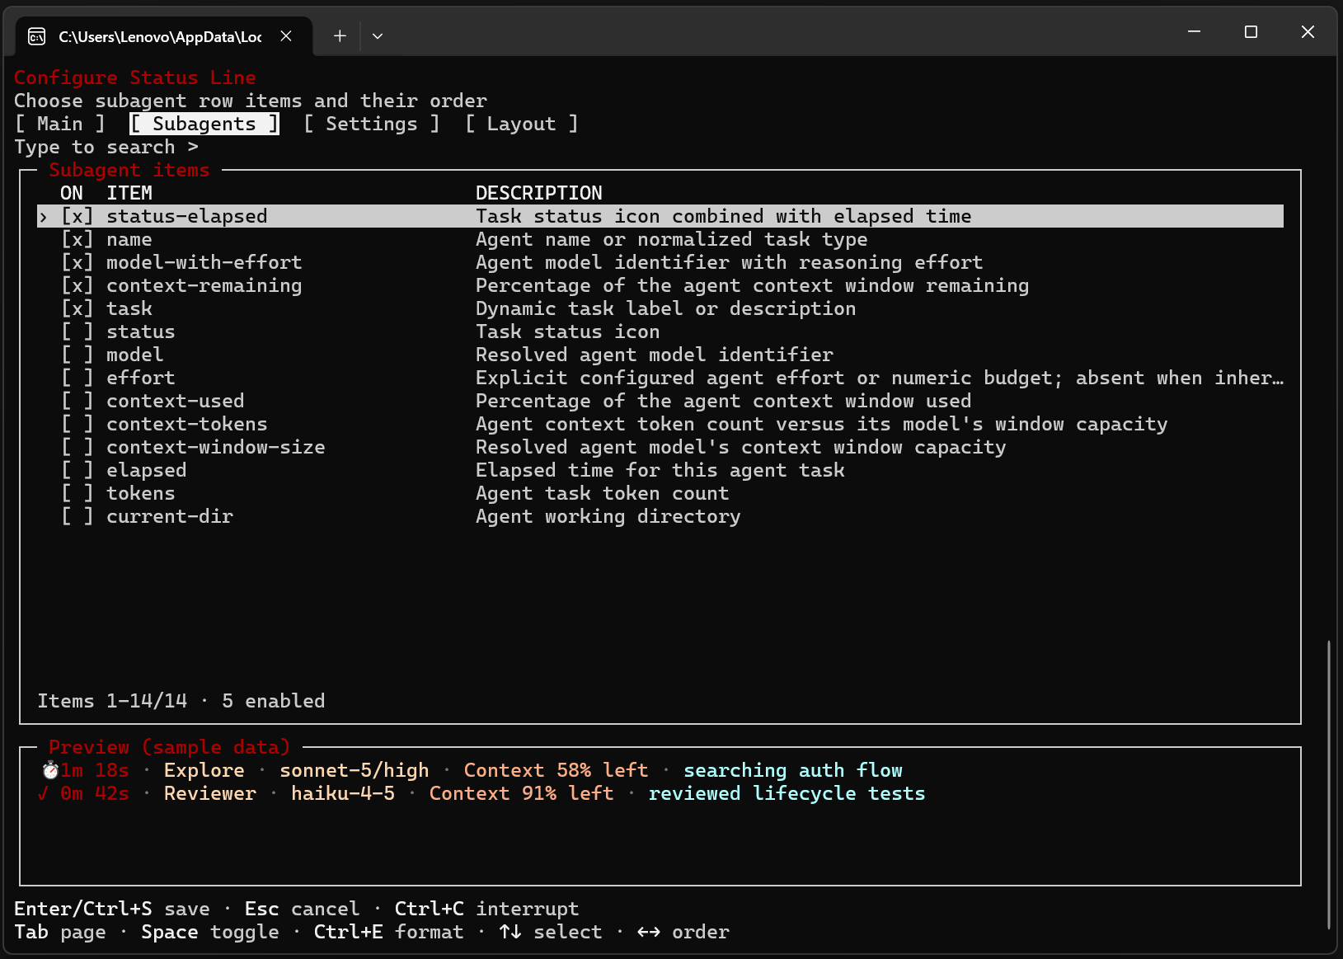This screenshot has width=1343, height=959.
Task: Enable the elapsed item checkbox
Action: click(77, 470)
